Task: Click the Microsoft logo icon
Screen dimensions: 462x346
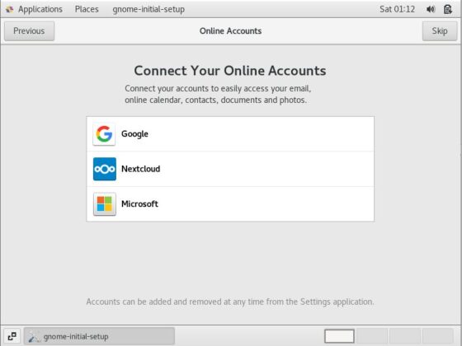Action: click(x=105, y=204)
